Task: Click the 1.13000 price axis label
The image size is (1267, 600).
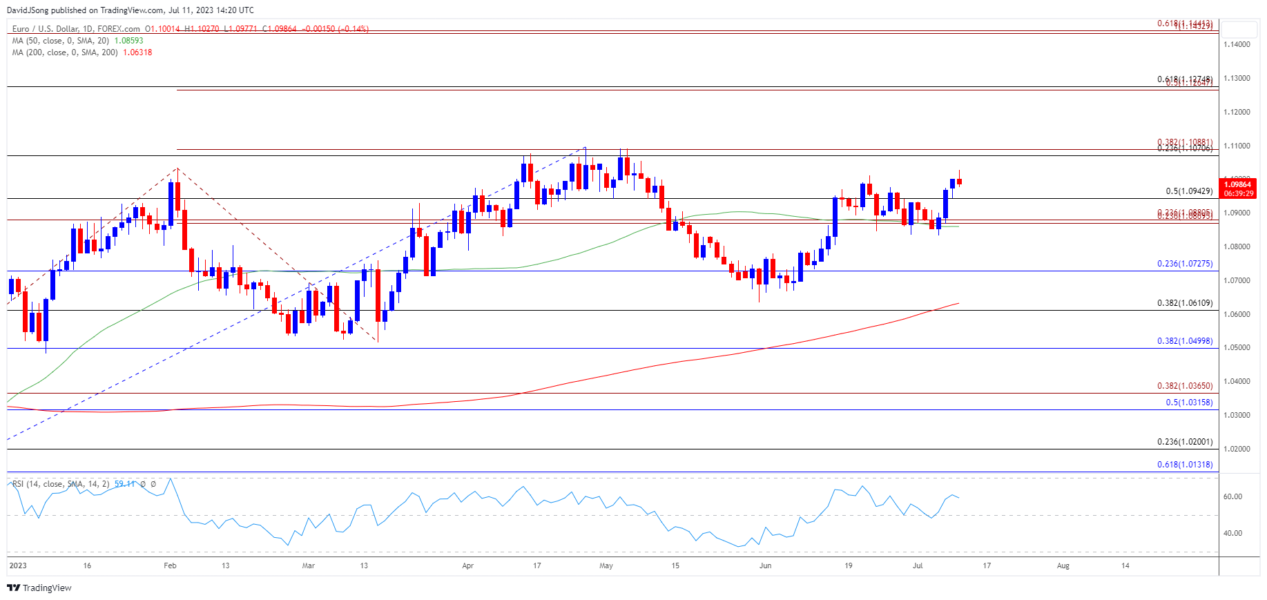Action: click(1237, 78)
